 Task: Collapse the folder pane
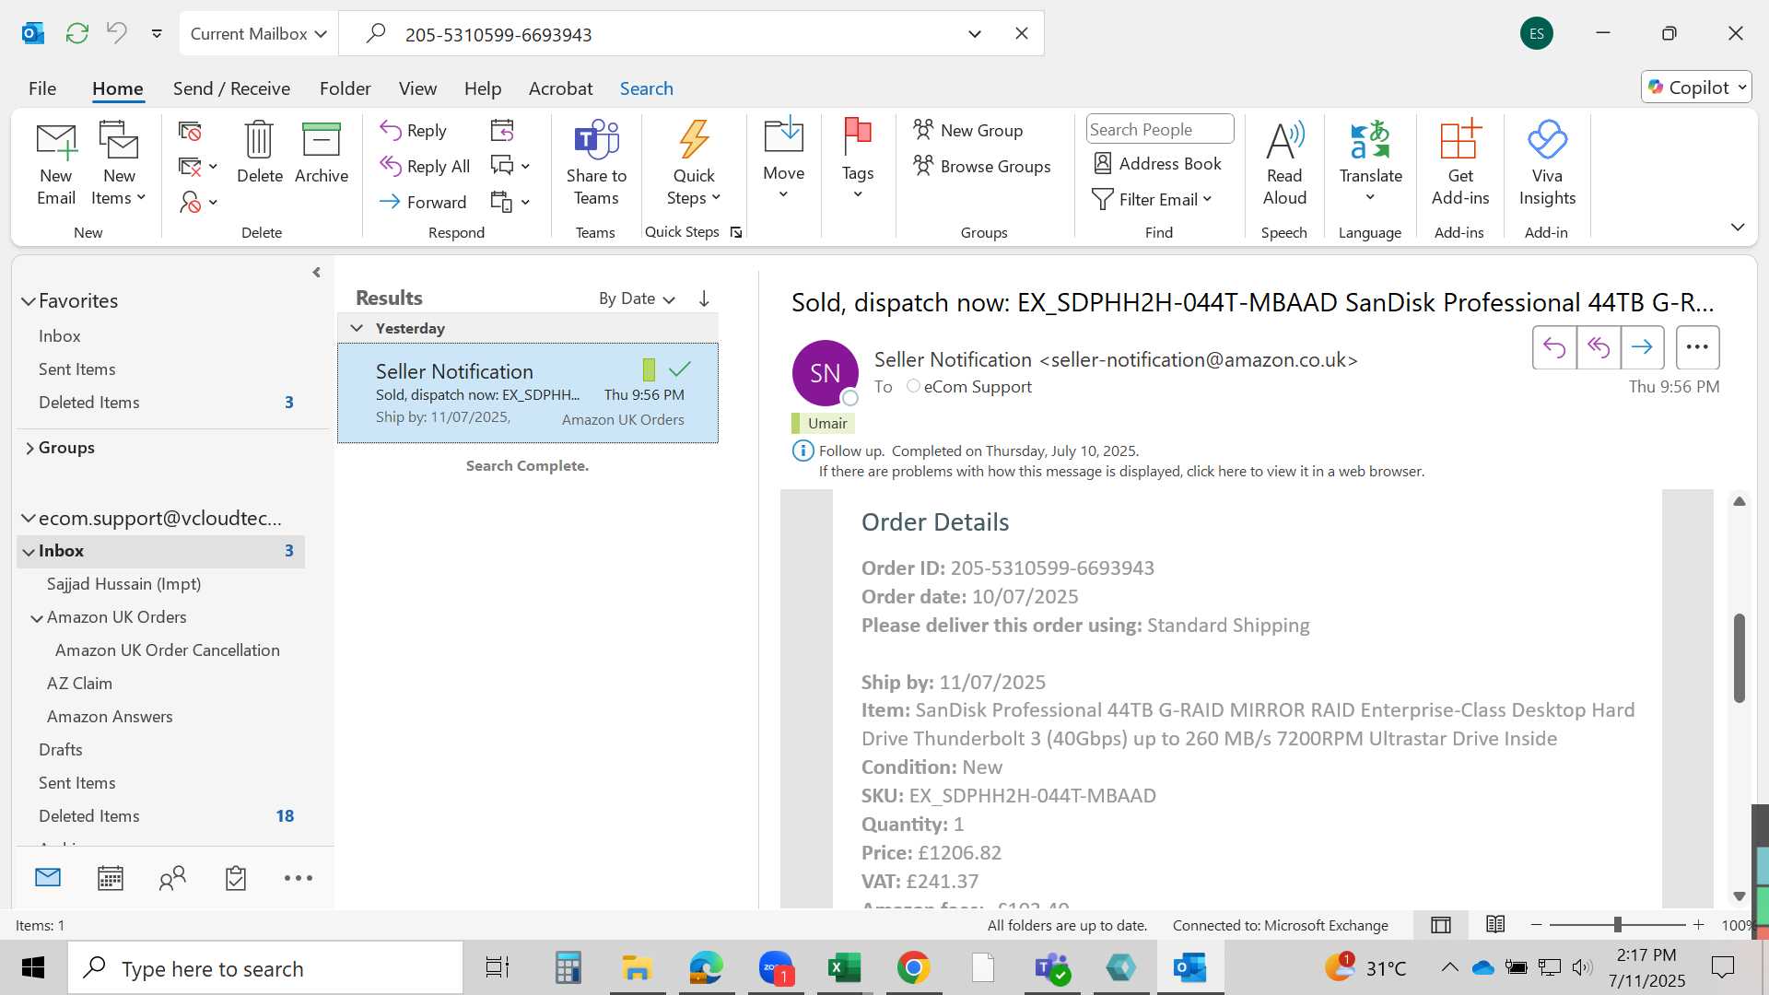[316, 273]
